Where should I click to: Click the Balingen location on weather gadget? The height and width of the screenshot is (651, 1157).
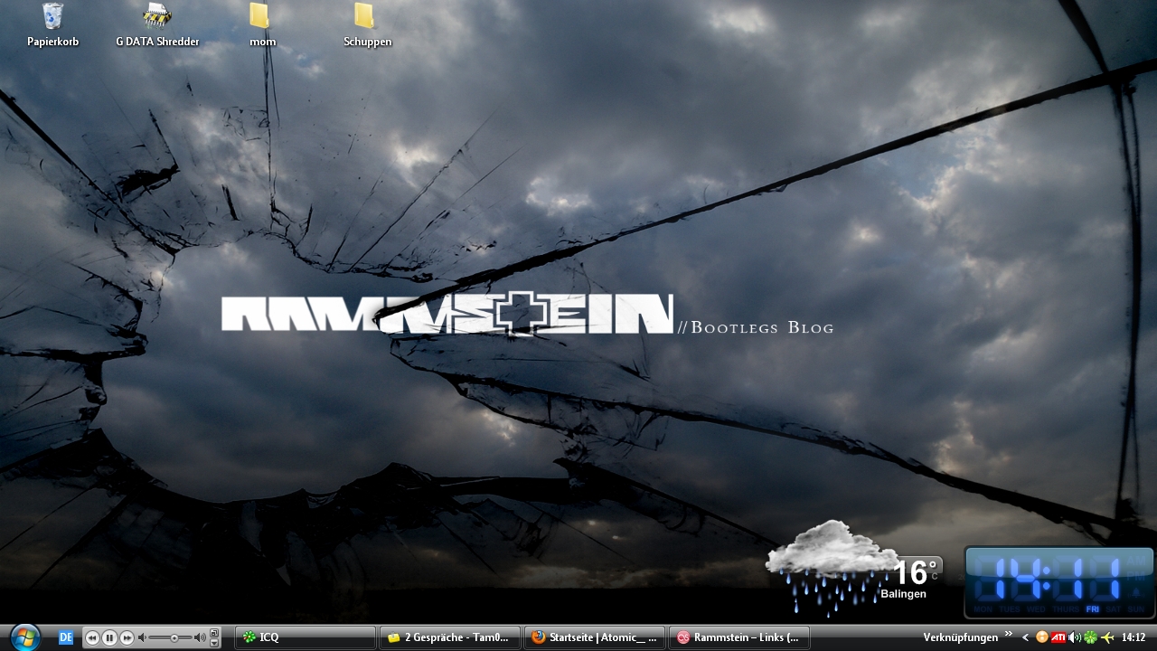[x=904, y=594]
